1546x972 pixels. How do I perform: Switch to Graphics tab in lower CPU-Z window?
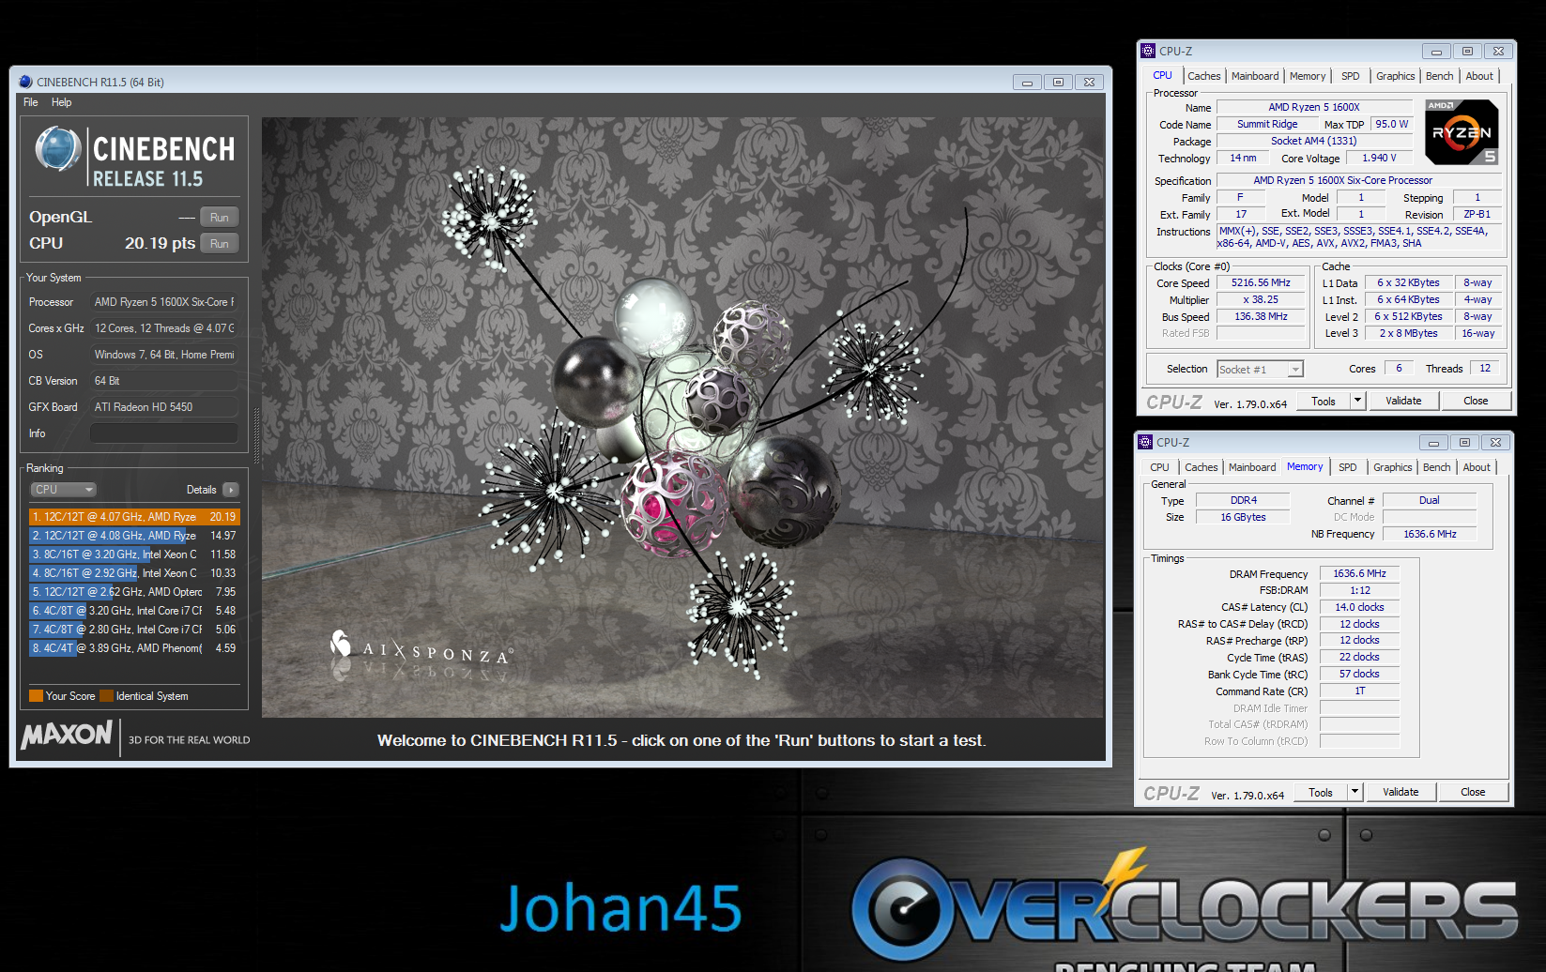tap(1392, 467)
